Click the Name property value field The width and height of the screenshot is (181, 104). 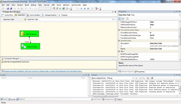pos(164,49)
